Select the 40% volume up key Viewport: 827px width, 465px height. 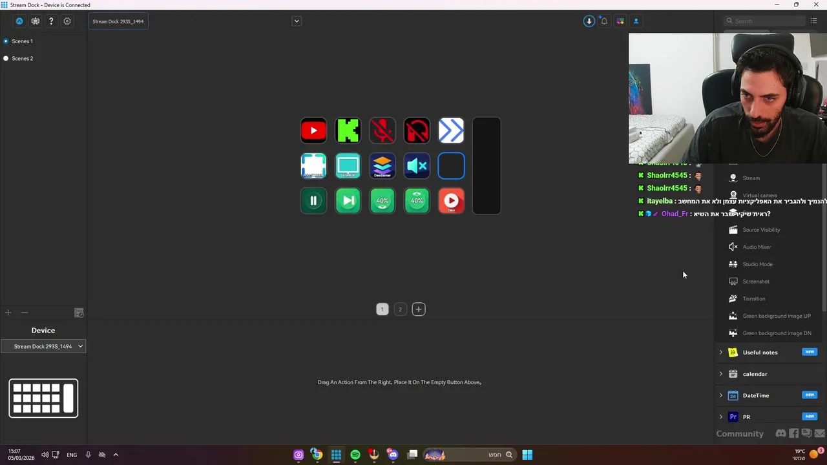pos(417,200)
